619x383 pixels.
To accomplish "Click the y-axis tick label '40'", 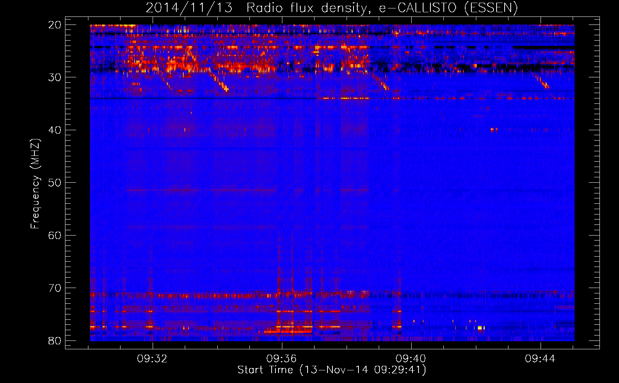I will point(55,130).
